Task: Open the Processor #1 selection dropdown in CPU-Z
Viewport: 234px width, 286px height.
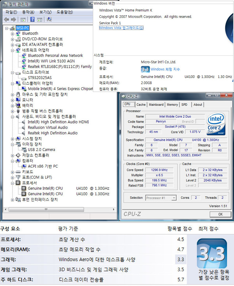Action: tap(174, 198)
